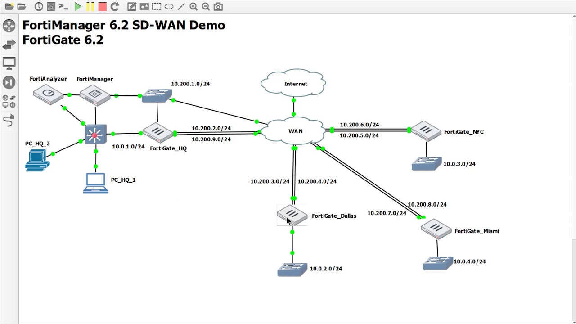Toggle show interface labels

[51, 7]
